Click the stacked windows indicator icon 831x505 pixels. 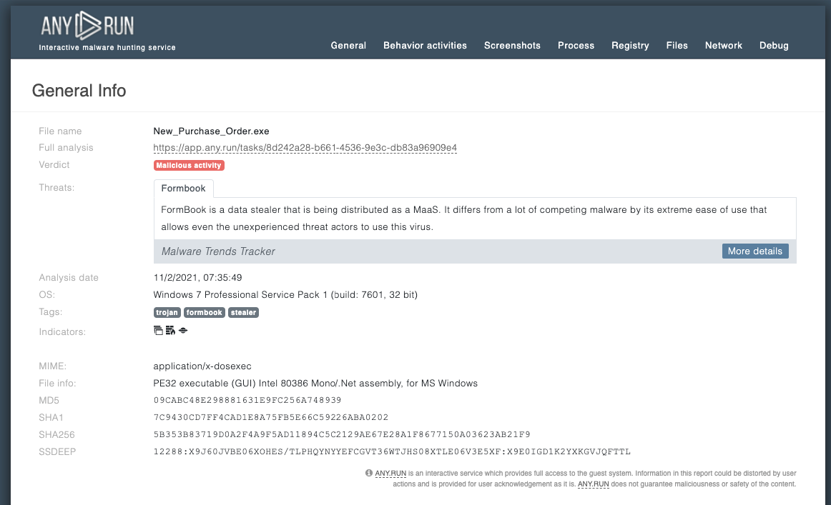point(158,330)
